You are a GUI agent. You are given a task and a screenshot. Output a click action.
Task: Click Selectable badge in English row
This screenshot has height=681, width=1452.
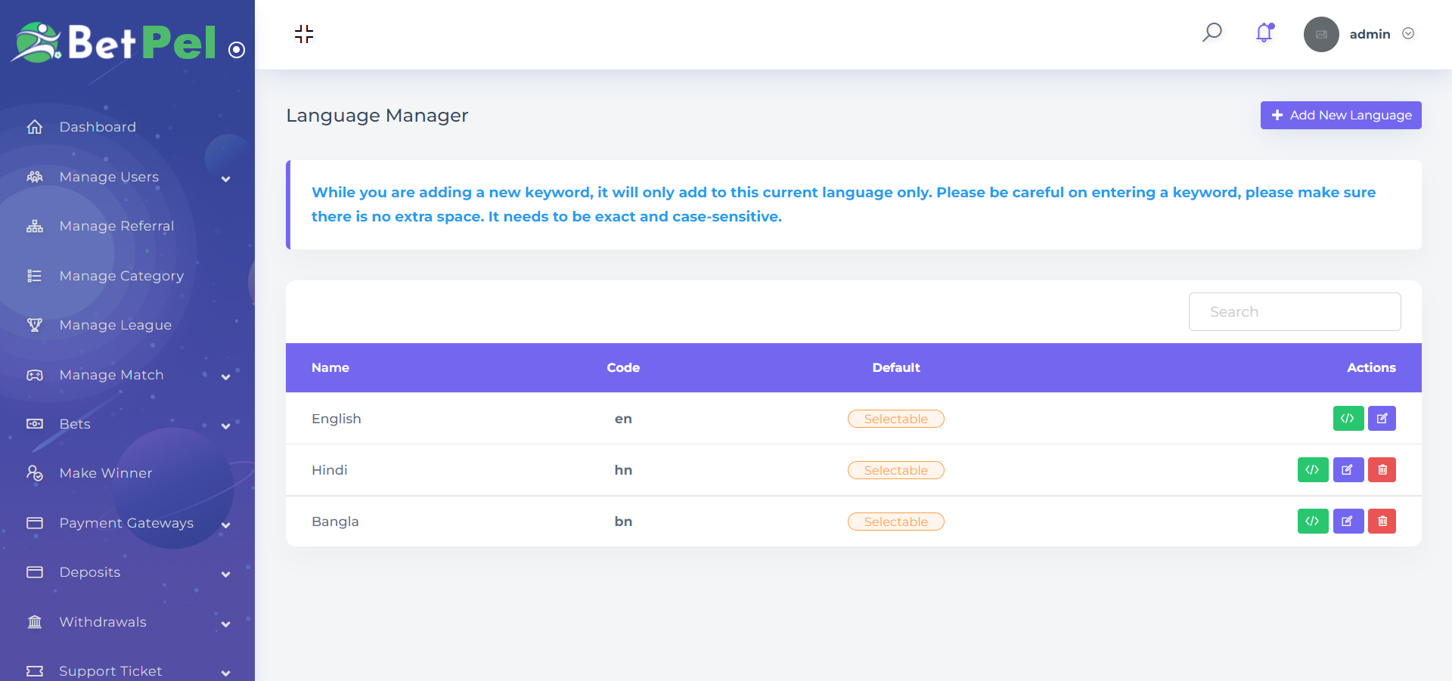(895, 419)
